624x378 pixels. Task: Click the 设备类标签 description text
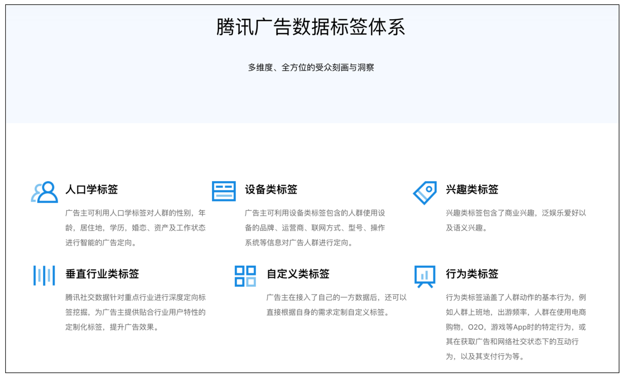tap(315, 228)
